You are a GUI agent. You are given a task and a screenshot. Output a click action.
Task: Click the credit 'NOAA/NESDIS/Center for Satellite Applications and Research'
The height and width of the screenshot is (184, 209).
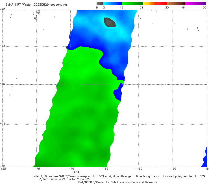pos(117,182)
